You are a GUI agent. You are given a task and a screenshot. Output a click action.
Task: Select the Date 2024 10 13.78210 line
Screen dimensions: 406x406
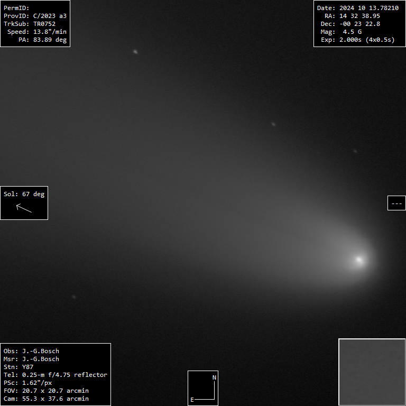point(358,8)
